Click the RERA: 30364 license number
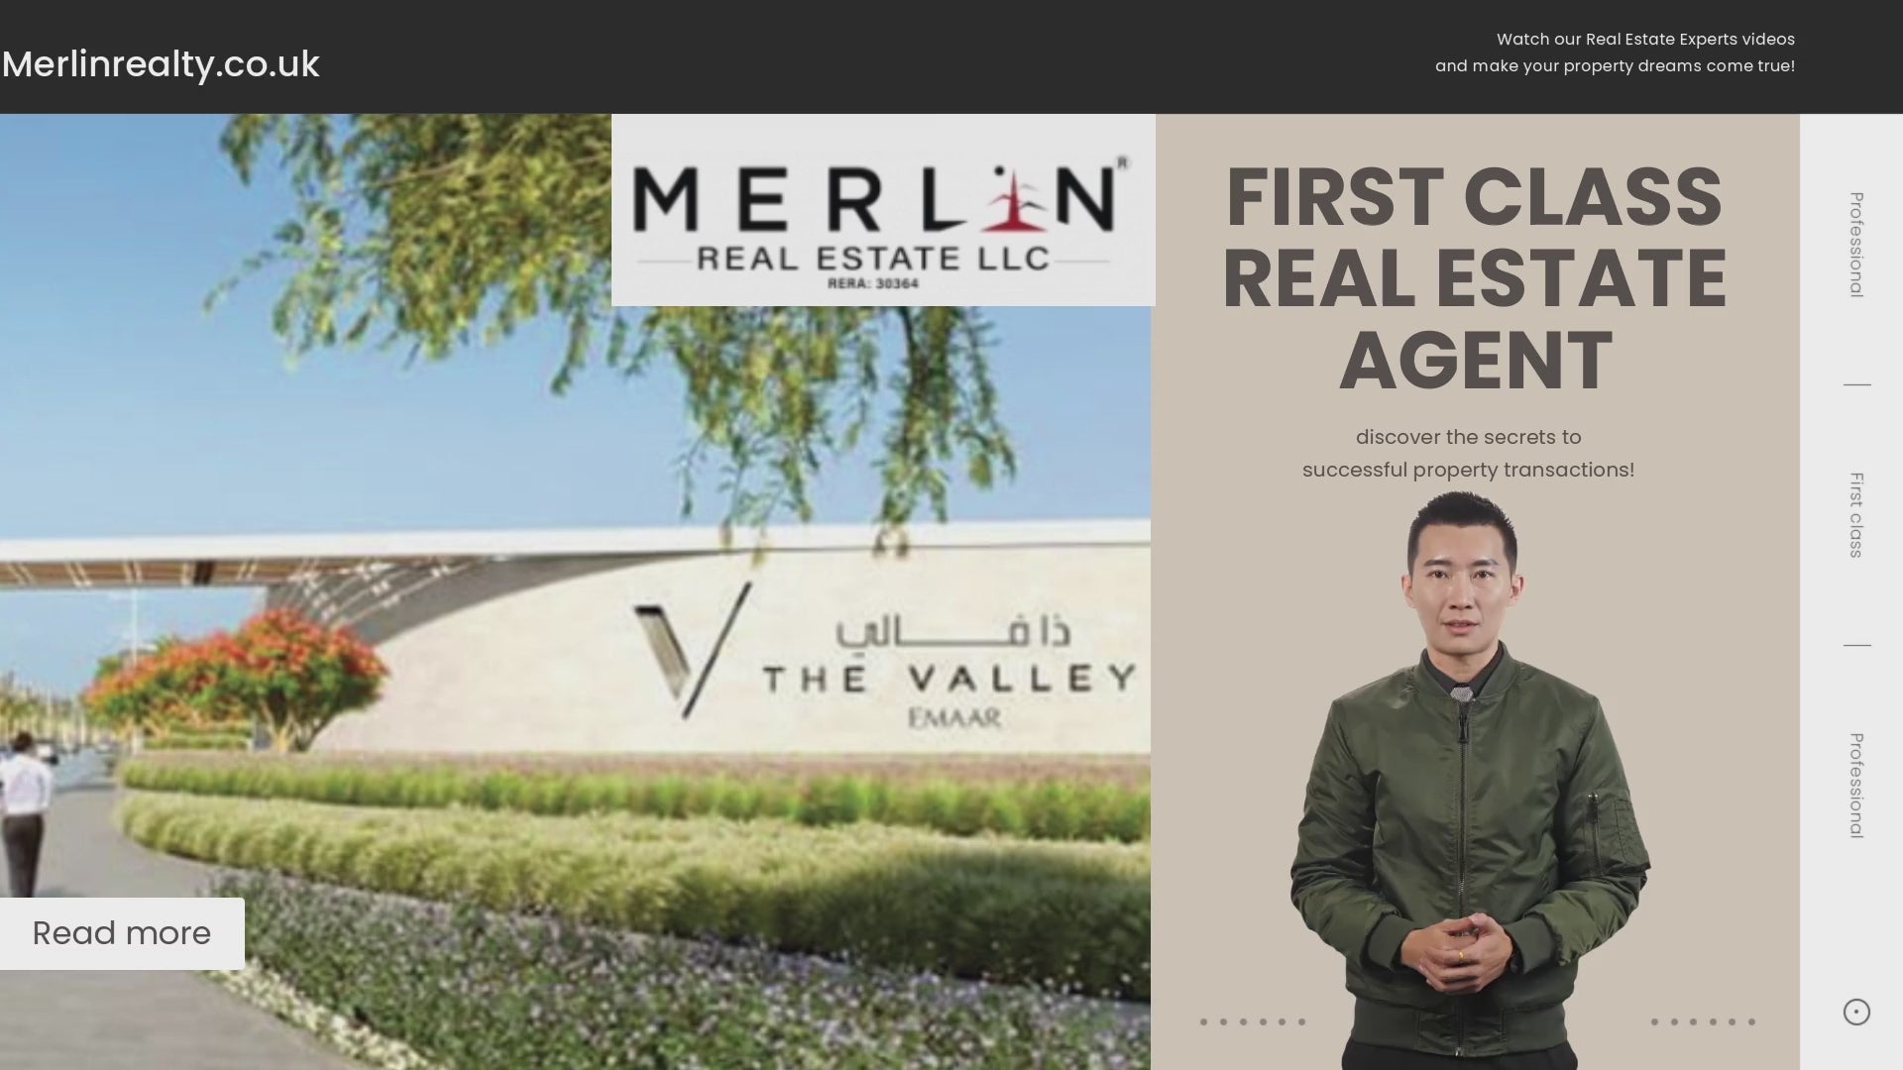 pos(873,283)
